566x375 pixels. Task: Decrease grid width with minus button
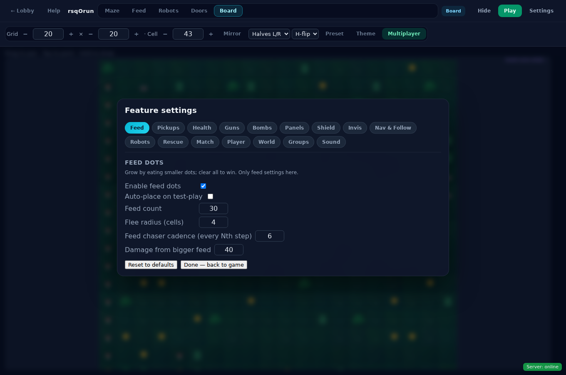(x=25, y=34)
